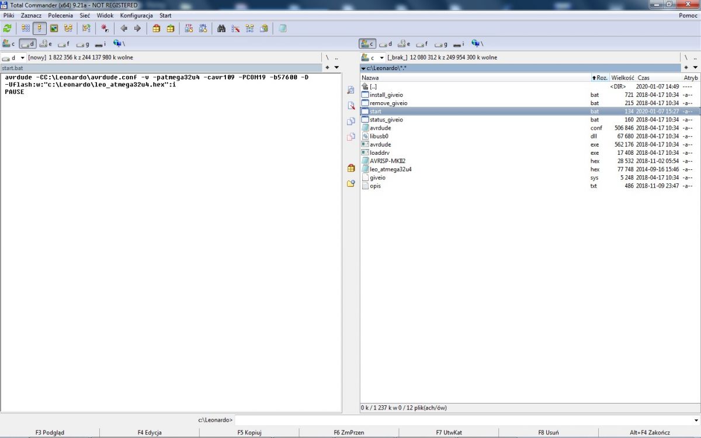
Task: Open right panel favorites asterisk menu
Action: 686,68
